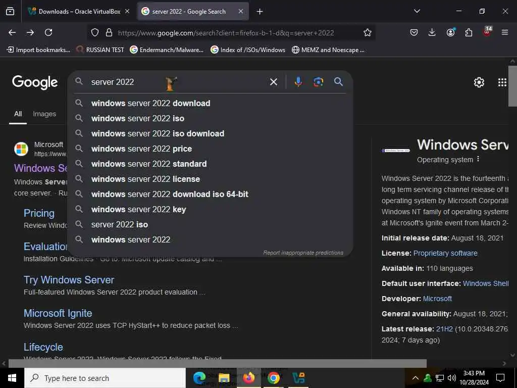517x388 pixels.
Task: Choose suggestion windows server 2022 key
Action: click(x=211, y=210)
